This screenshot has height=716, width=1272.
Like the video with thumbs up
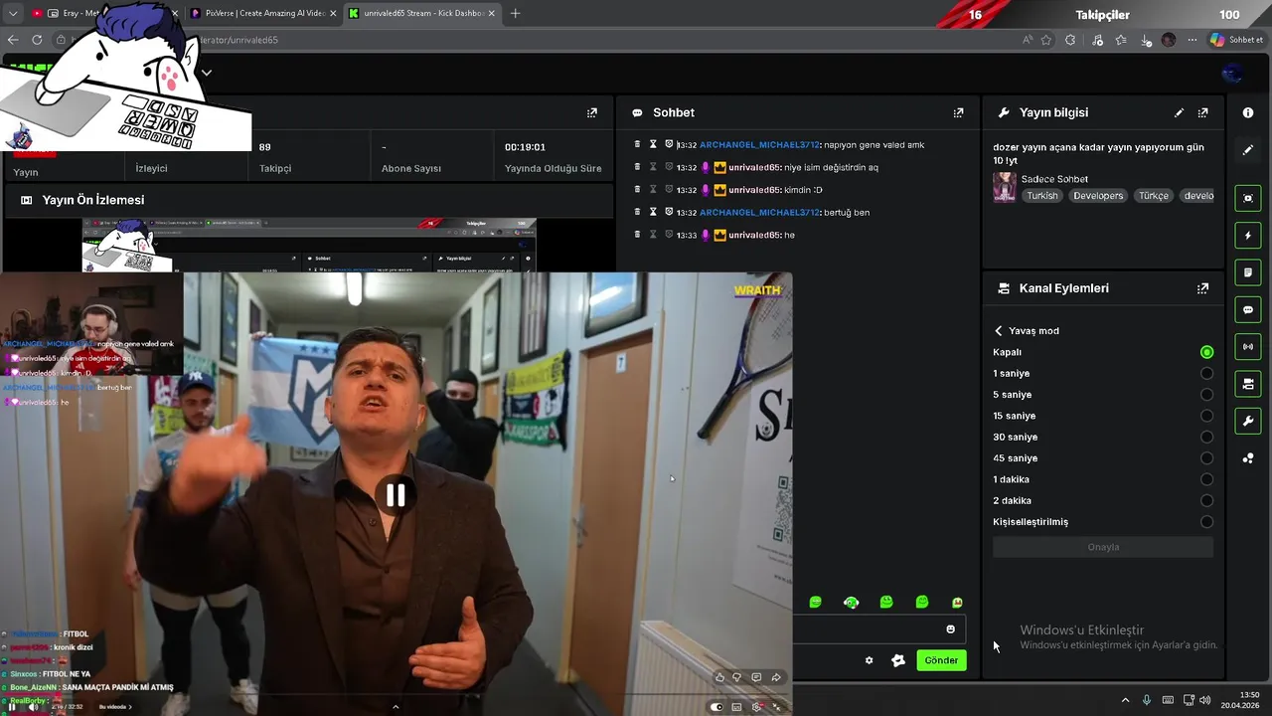[719, 677]
